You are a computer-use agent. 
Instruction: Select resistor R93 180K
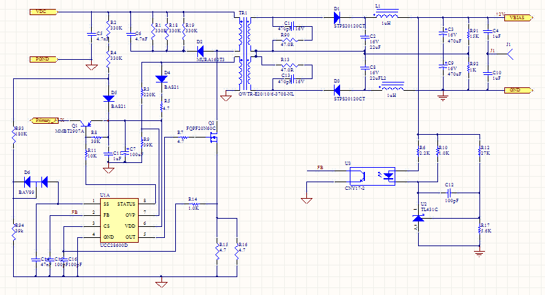14,135
